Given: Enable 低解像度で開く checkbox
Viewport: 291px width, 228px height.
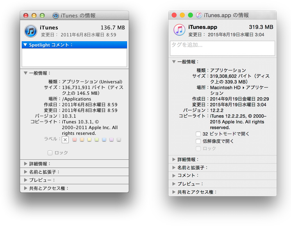Looking at the screenshot, I should 198,141.
